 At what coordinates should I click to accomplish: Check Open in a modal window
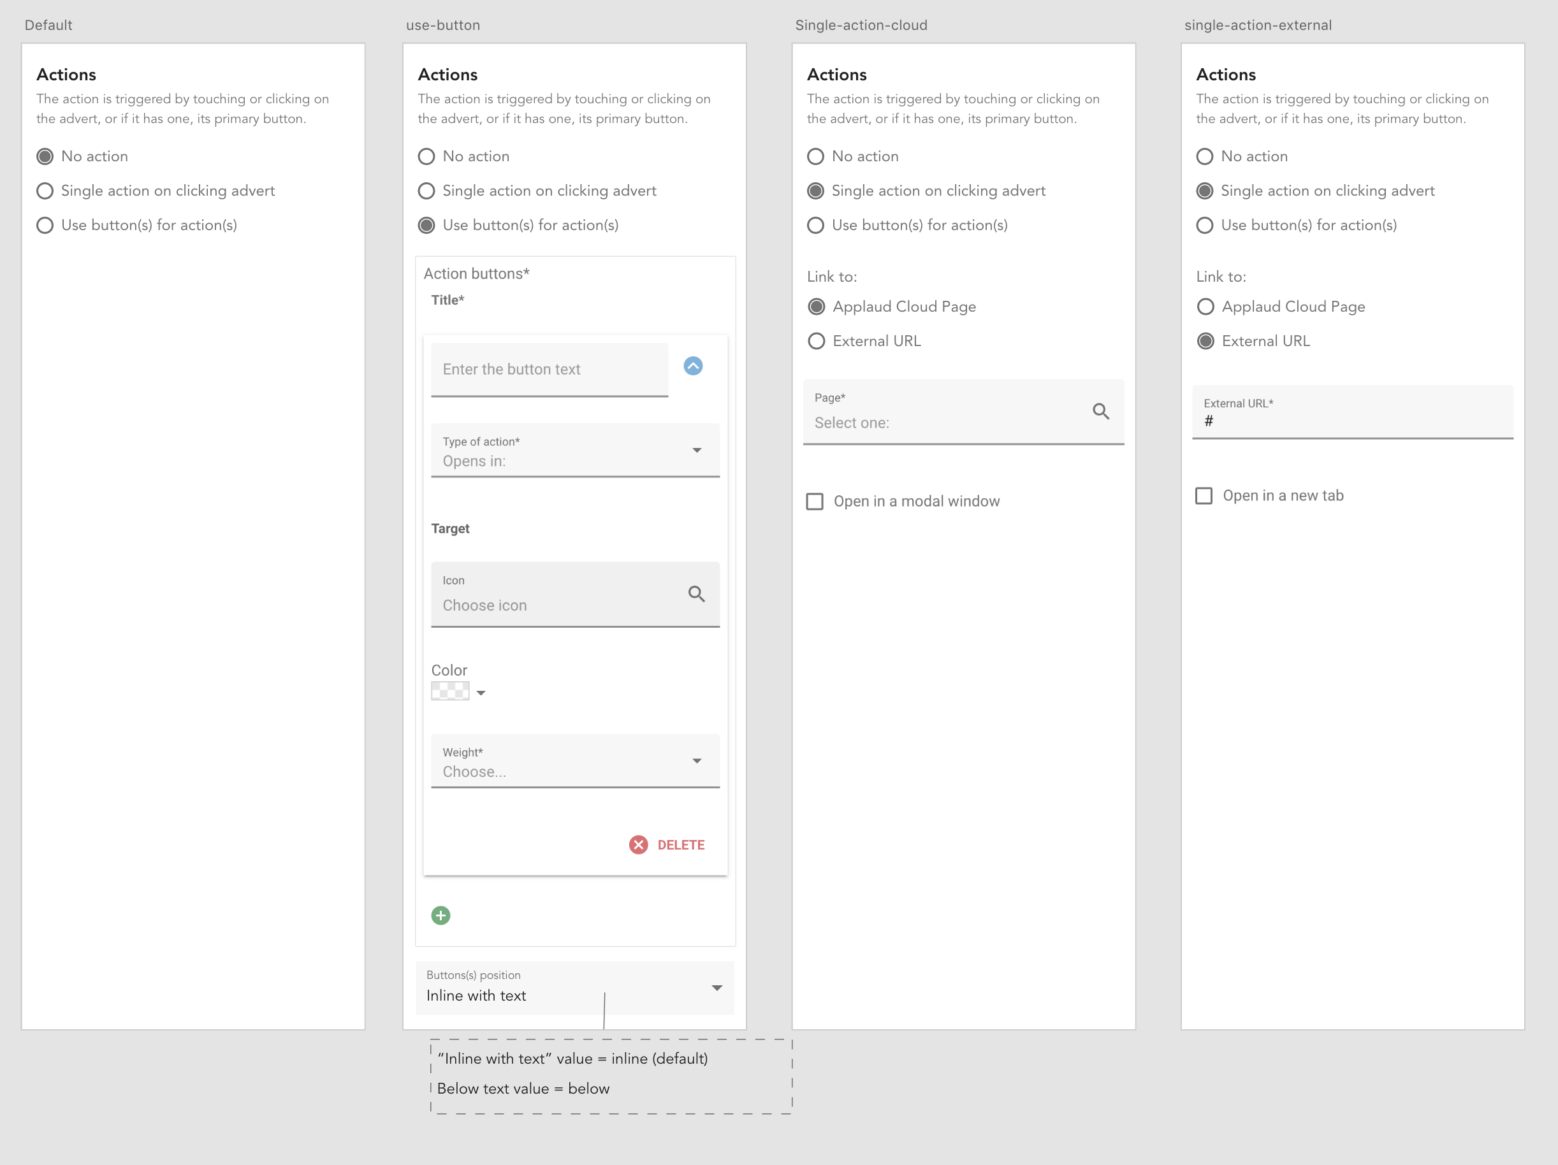(x=815, y=502)
